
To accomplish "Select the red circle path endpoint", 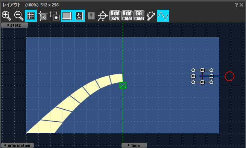I will 229,76.
